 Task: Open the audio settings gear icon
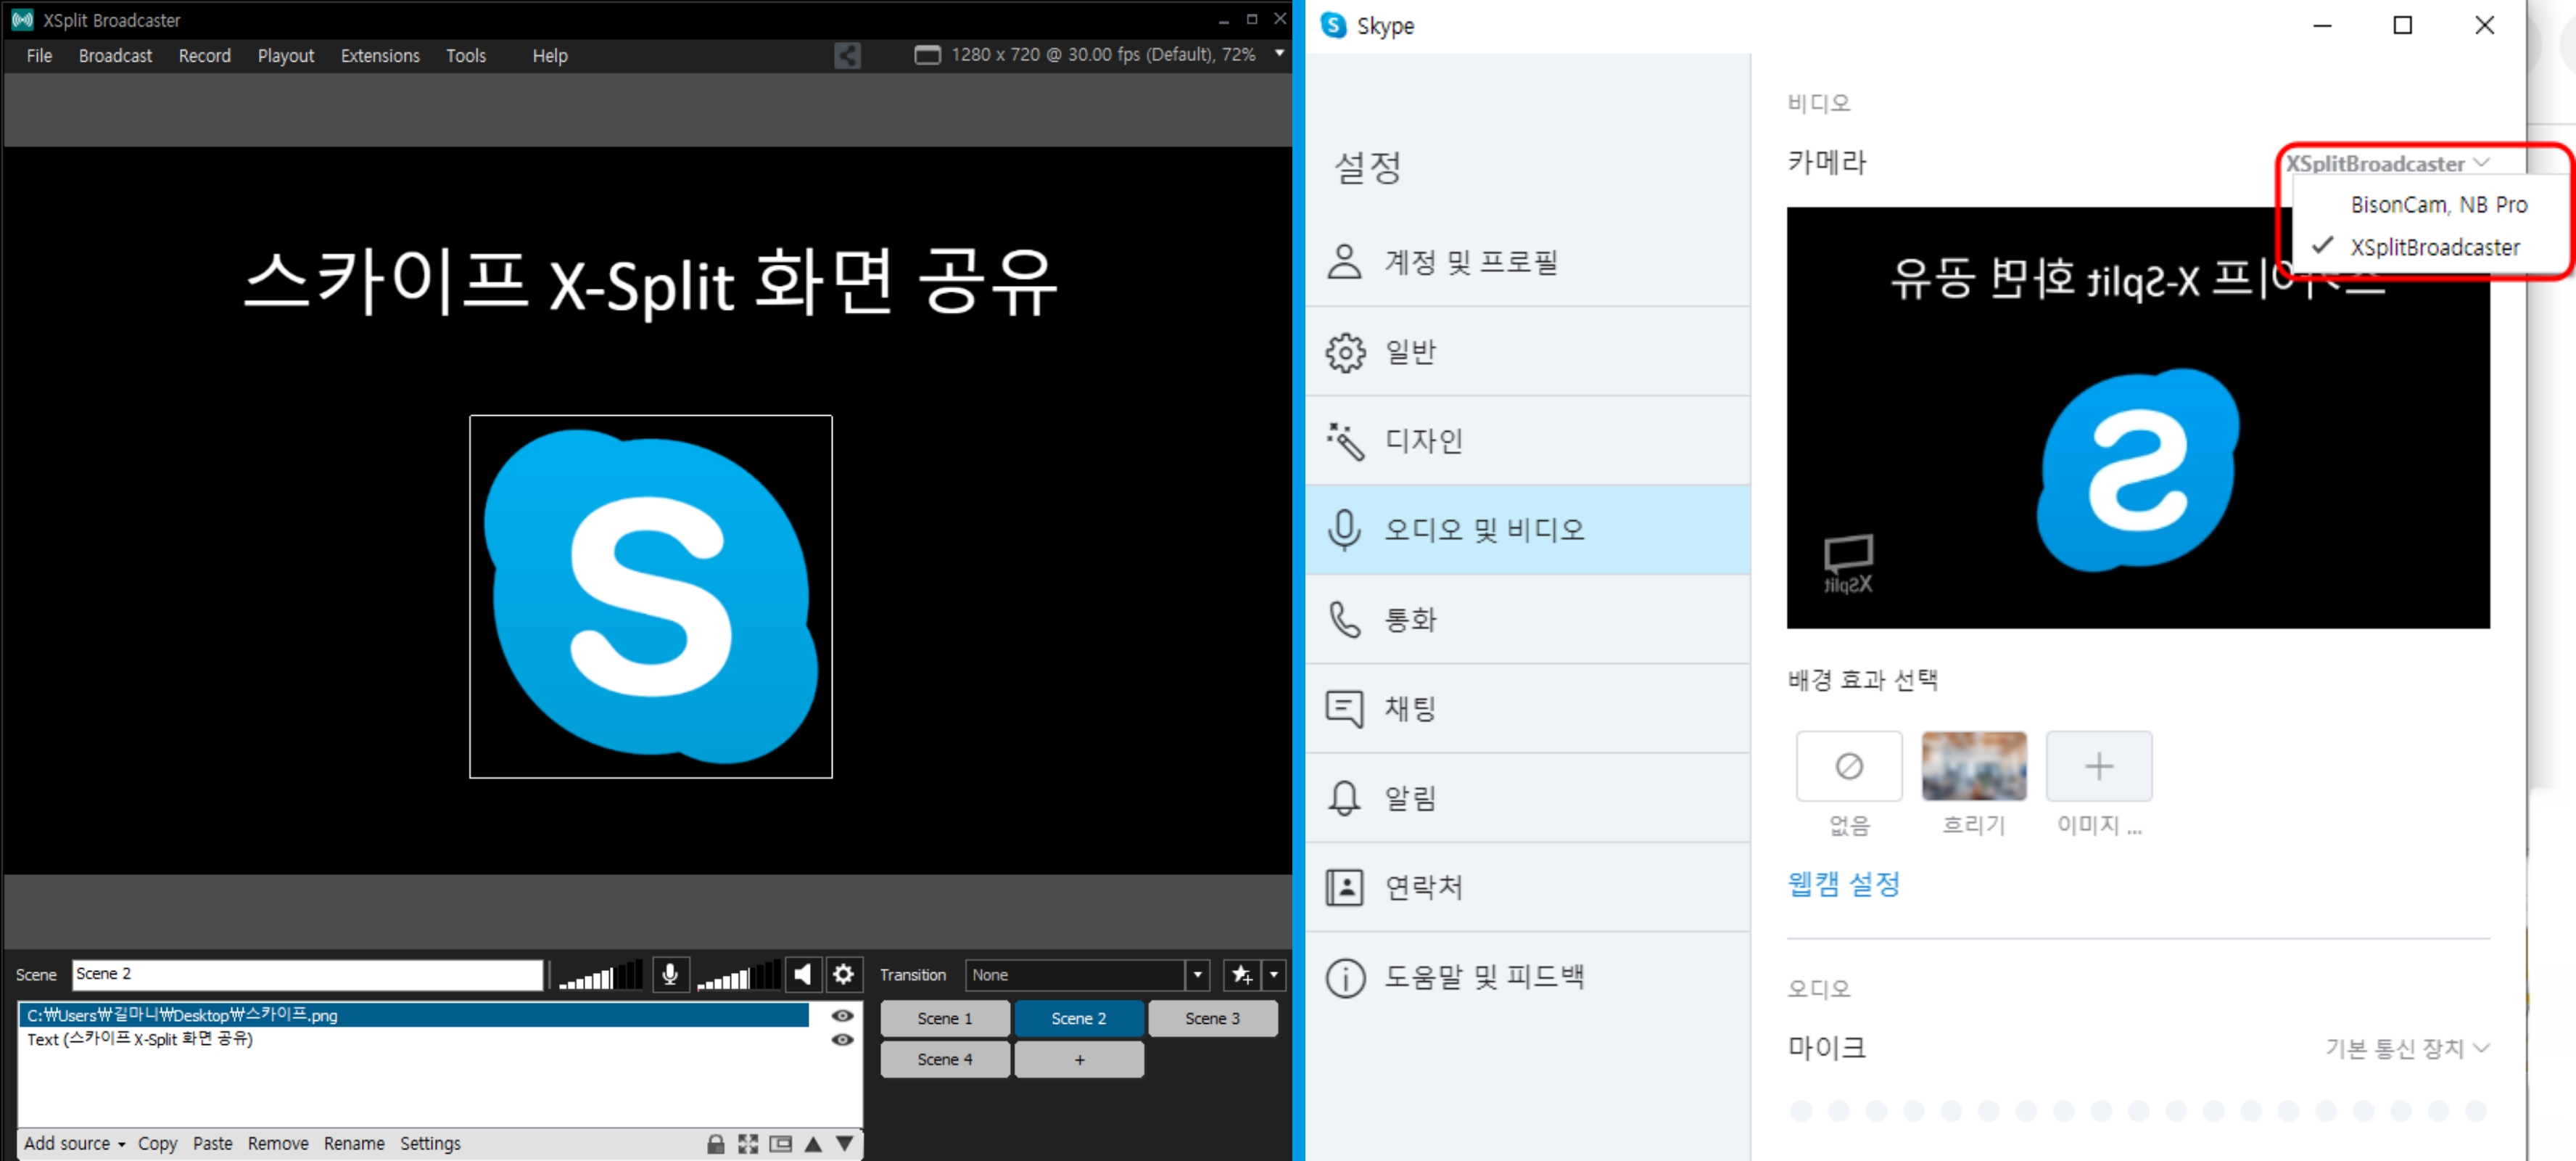point(844,974)
